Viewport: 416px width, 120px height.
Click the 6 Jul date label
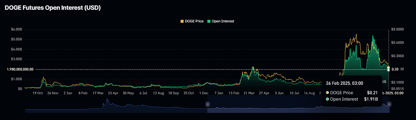pyautogui.click(x=143, y=93)
